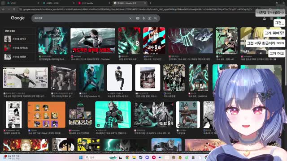Submit search with the magnifier icon

tap(156, 18)
